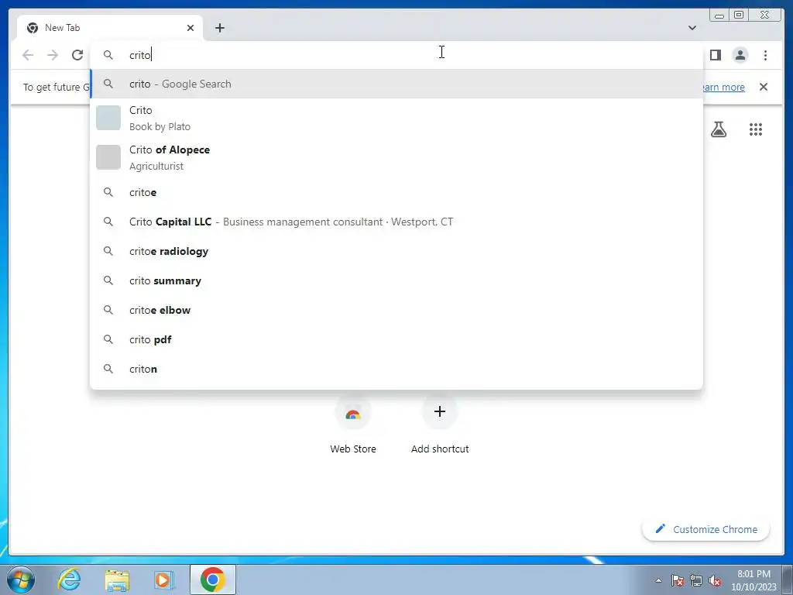Image resolution: width=793 pixels, height=595 pixels.
Task: Click the Show desktop strip after the clock
Action: (788, 580)
